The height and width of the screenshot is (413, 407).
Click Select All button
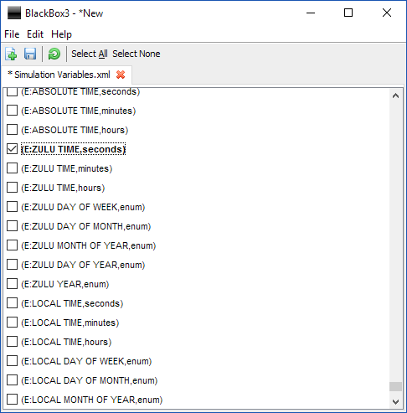click(x=90, y=54)
